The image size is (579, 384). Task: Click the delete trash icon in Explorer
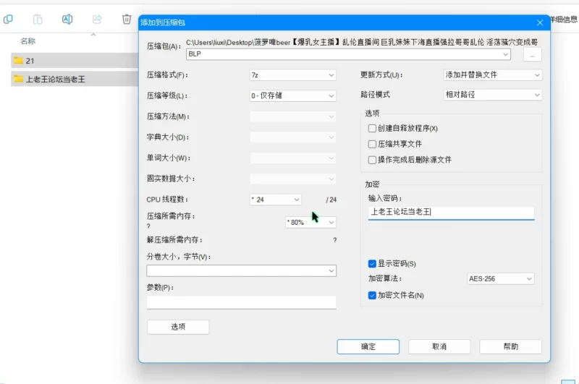coord(126,19)
